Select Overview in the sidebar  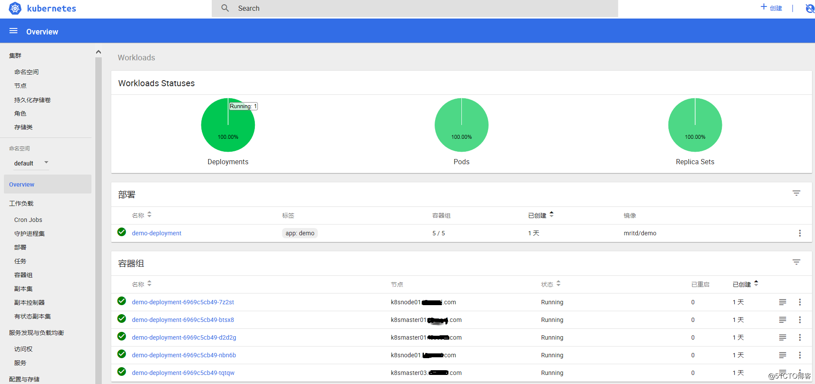pyautogui.click(x=47, y=184)
